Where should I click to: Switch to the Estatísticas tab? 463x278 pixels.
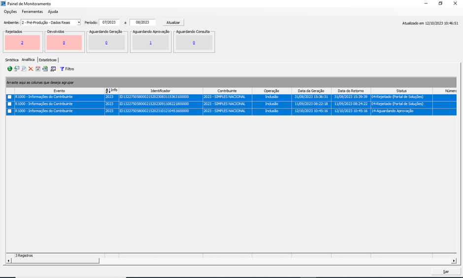click(x=48, y=60)
